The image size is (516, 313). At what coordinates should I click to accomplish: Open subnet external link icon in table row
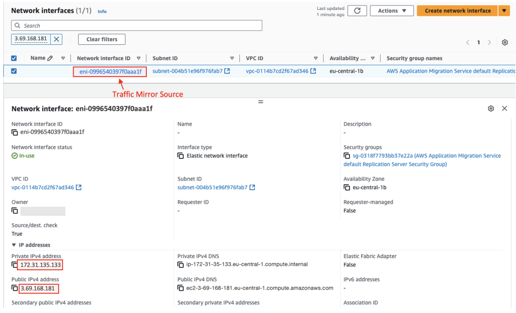click(227, 71)
